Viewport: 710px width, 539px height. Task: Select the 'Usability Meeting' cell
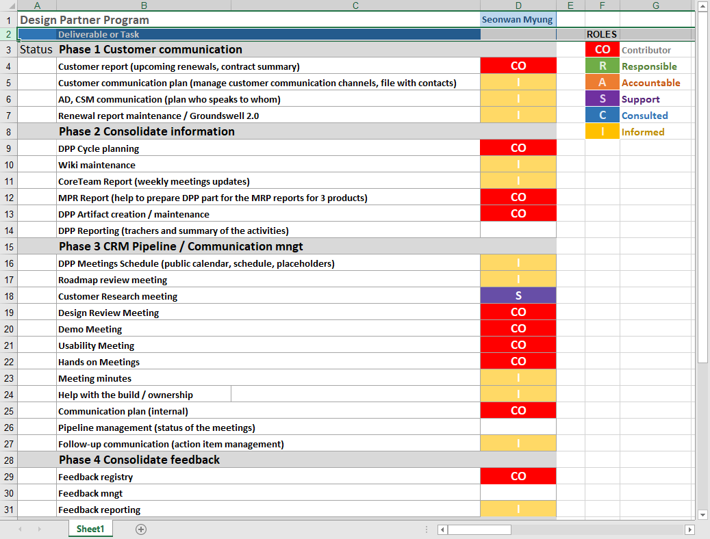(268, 345)
